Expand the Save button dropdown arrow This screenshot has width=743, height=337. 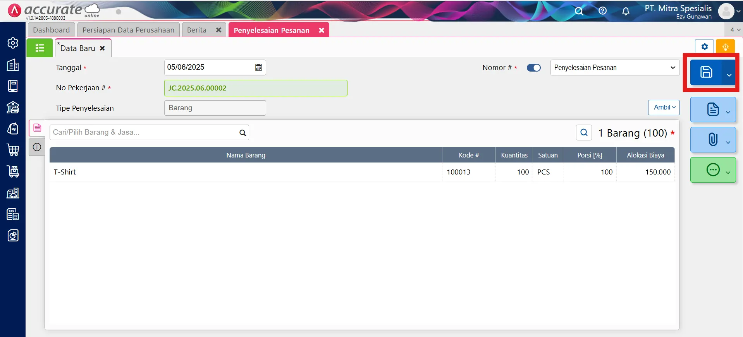pyautogui.click(x=729, y=75)
